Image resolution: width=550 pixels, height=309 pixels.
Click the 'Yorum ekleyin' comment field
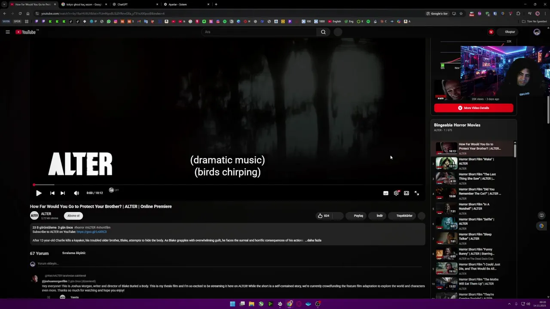pyautogui.click(x=230, y=264)
